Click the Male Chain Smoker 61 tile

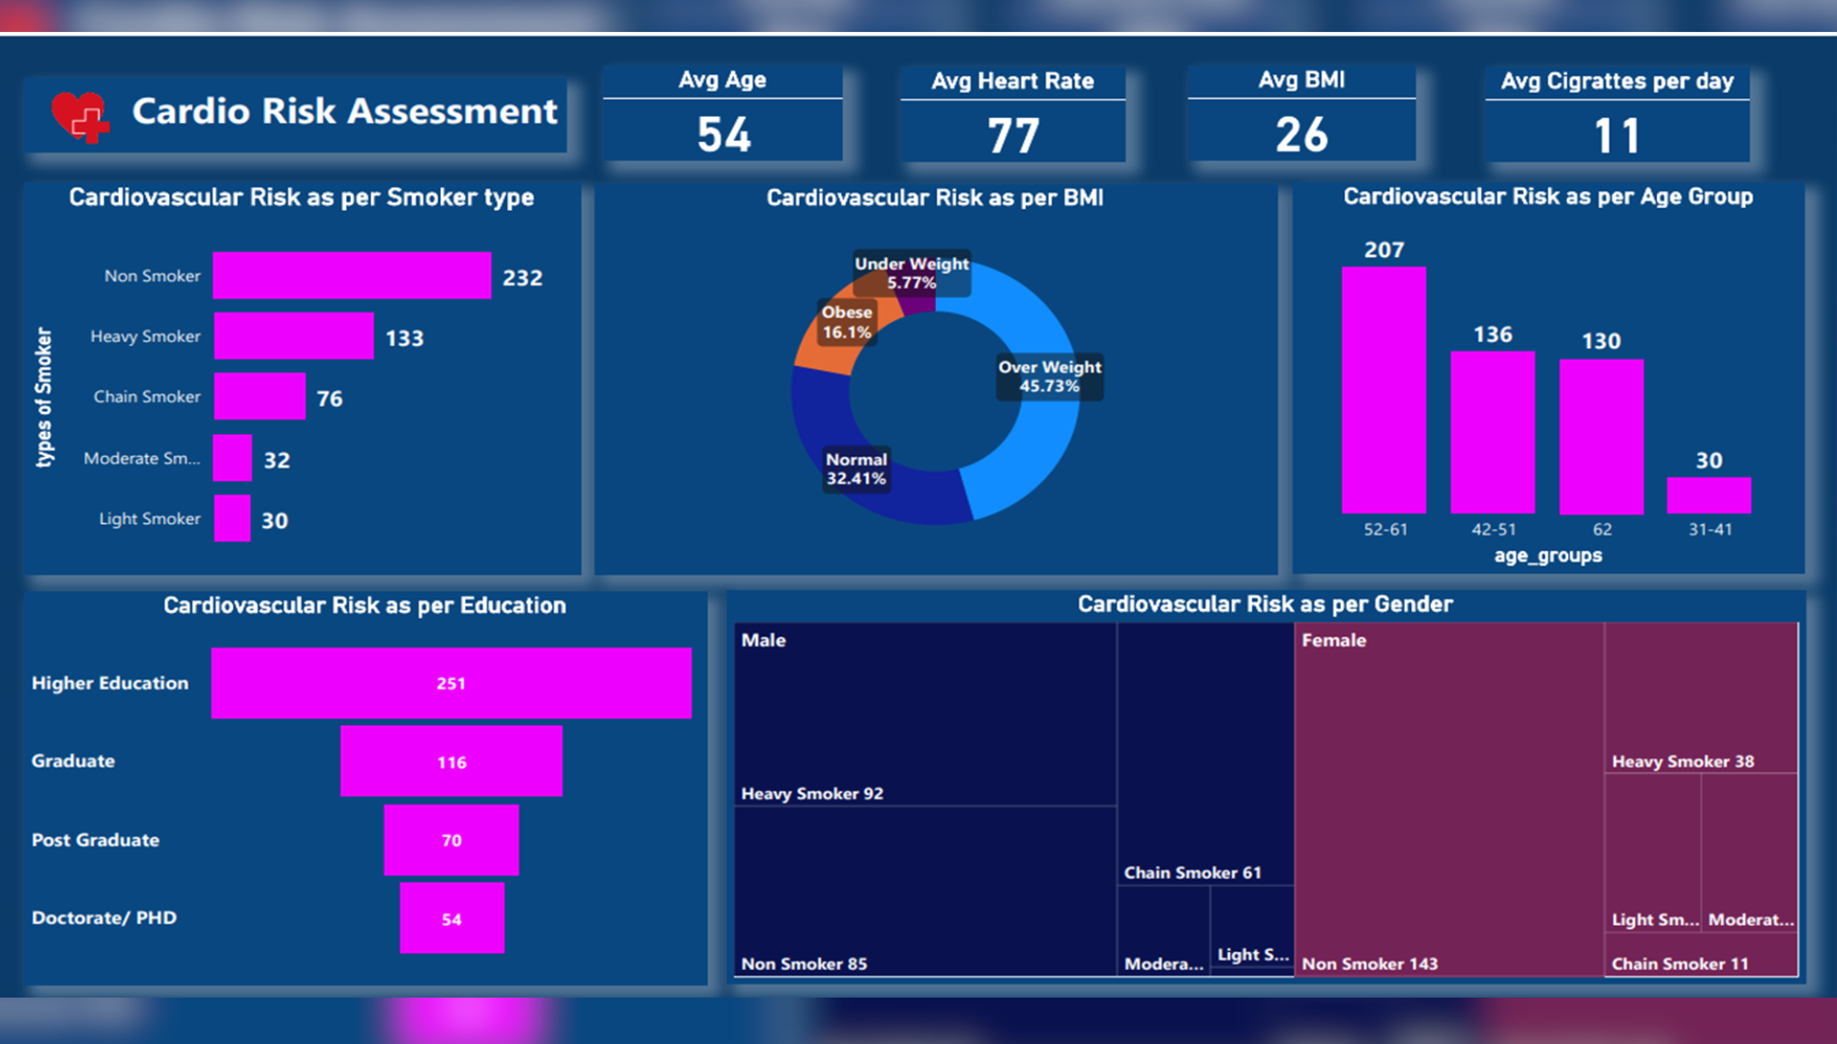[x=1206, y=754]
